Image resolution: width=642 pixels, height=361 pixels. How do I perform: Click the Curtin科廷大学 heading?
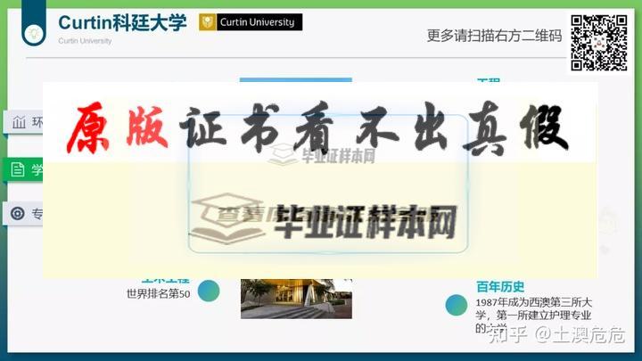122,22
